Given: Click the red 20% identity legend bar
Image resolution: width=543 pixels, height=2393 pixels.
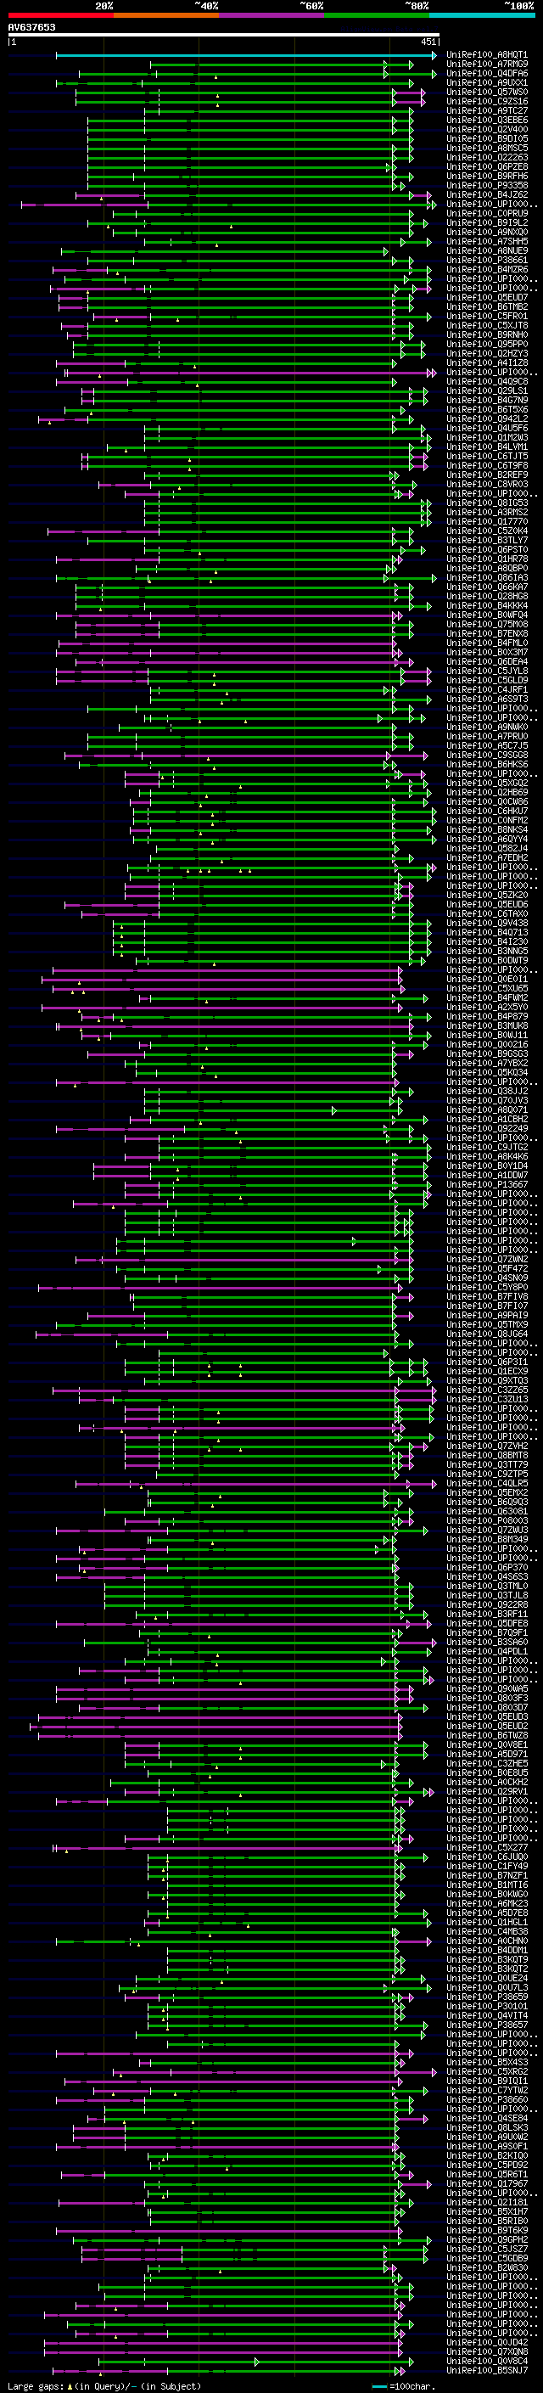Looking at the screenshot, I should [x=60, y=15].
